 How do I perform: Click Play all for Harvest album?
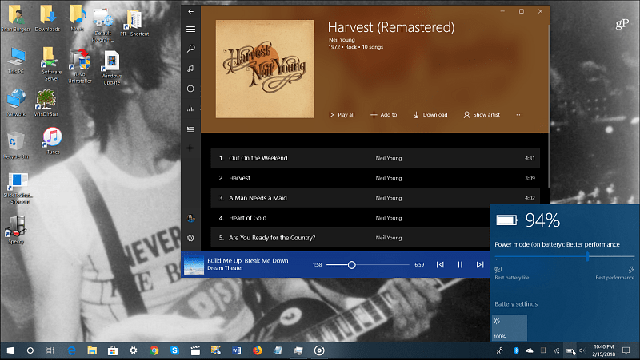click(342, 115)
